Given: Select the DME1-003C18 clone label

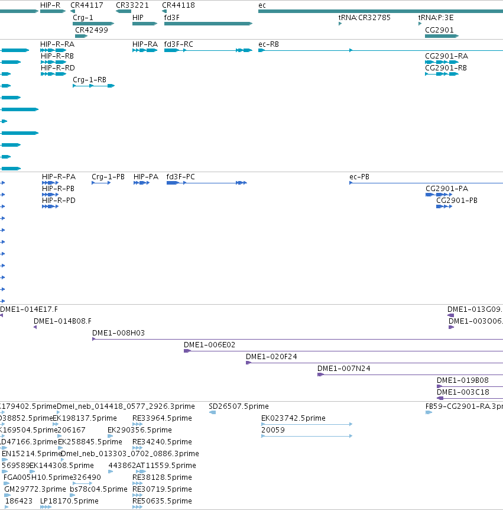Looking at the screenshot, I should pyautogui.click(x=463, y=392).
